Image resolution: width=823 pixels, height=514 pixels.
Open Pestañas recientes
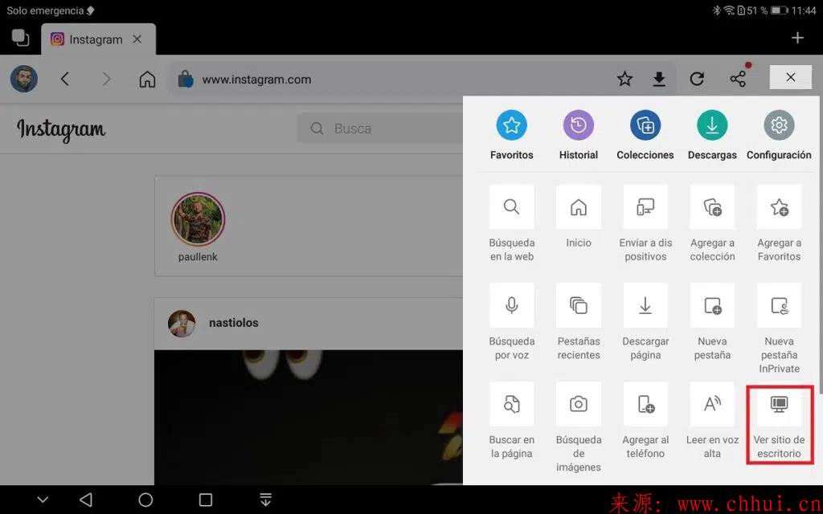[x=579, y=322]
